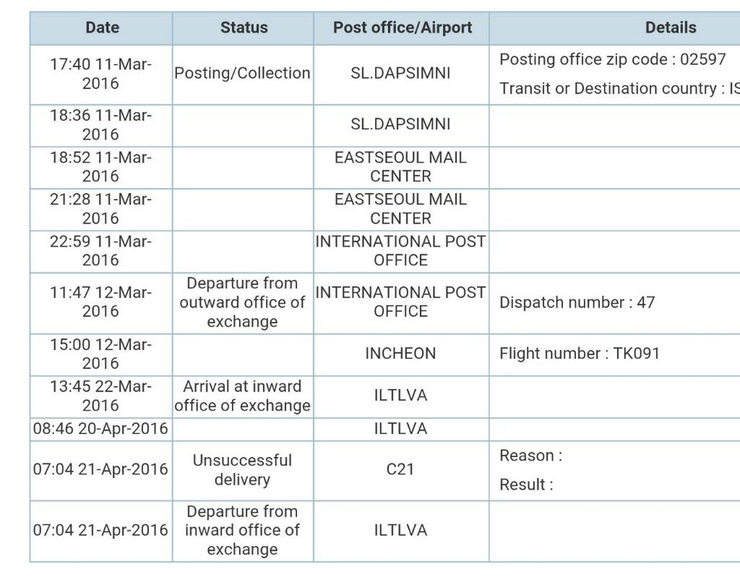Viewport: 740px width, 580px height.
Task: Select the Posting office zip code 02597 text
Action: click(612, 60)
